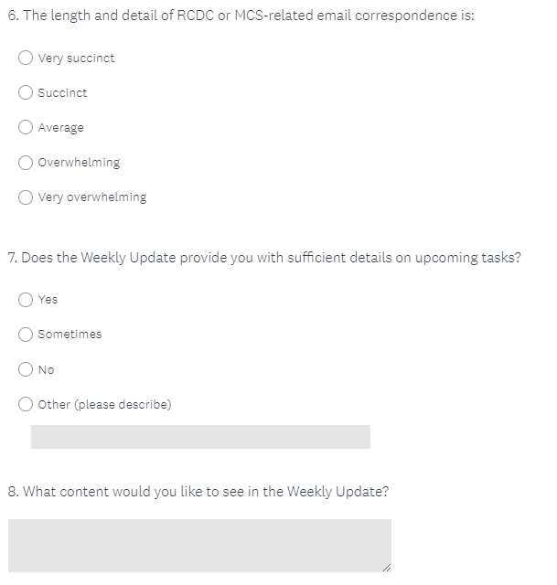Viewport: 557px width, 585px height.
Task: Select 'Average' radio button for email length
Action: (27, 127)
